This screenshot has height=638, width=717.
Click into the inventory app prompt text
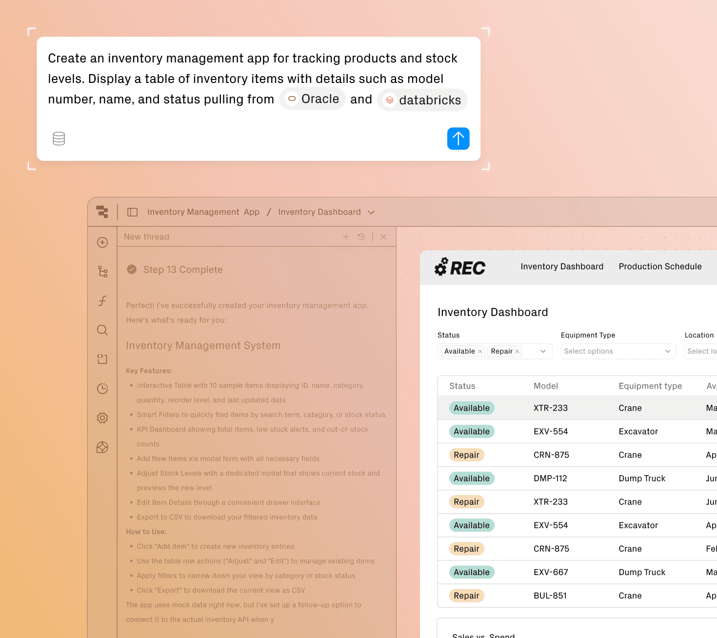pos(253,79)
